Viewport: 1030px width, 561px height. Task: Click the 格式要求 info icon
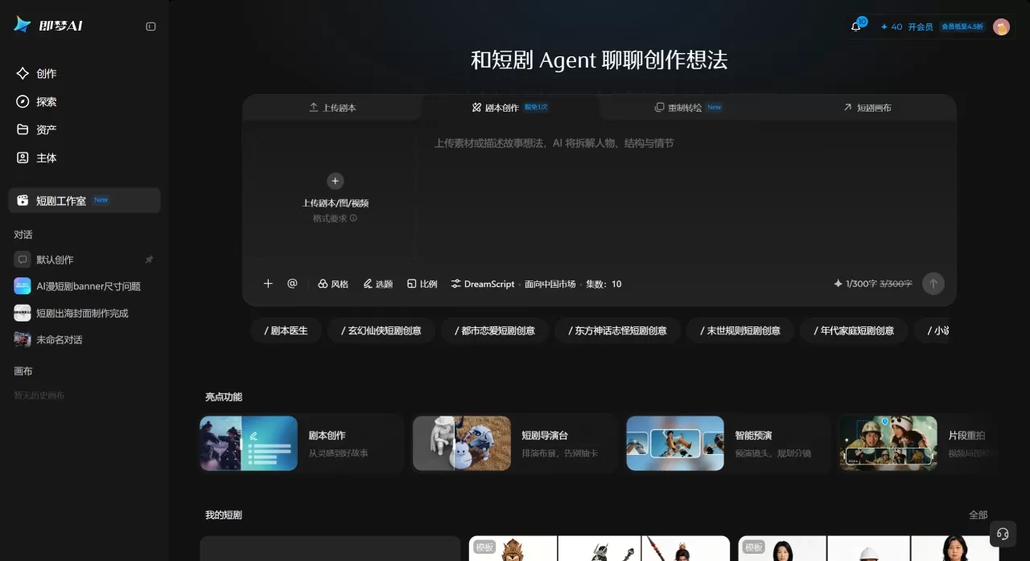[x=353, y=218]
